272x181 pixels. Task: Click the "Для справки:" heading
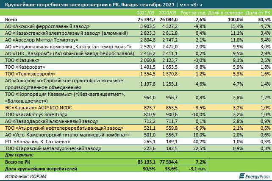pyautogui.click(x=19, y=155)
